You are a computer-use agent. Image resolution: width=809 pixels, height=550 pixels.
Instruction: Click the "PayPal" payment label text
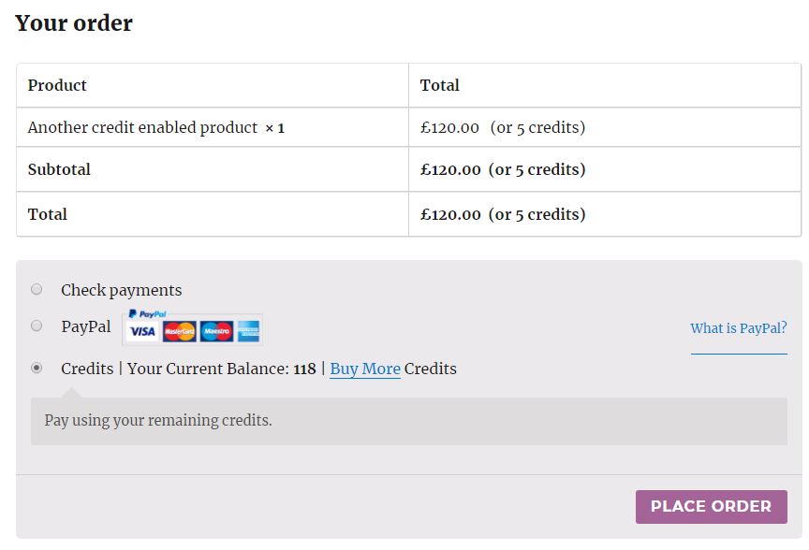pyautogui.click(x=85, y=326)
